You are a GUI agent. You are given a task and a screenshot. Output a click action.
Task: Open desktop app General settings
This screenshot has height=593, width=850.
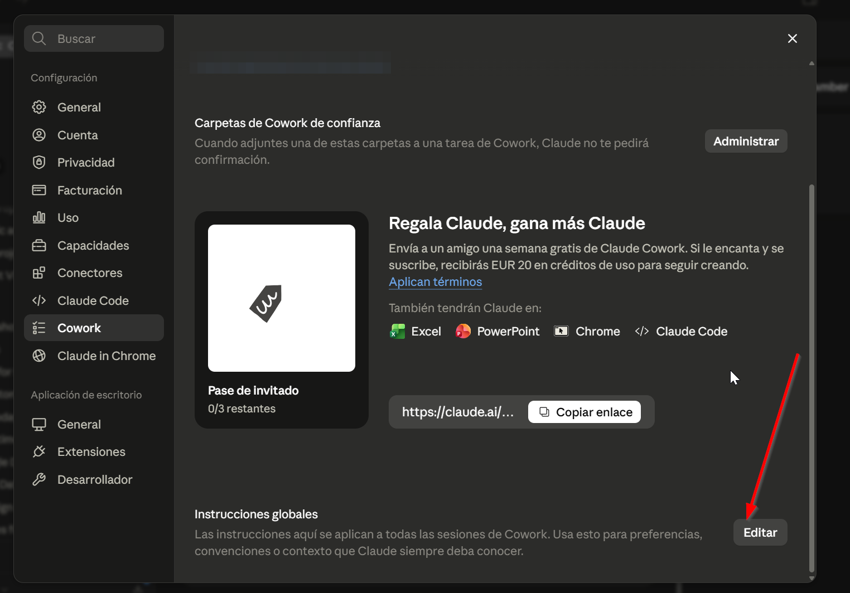94,424
